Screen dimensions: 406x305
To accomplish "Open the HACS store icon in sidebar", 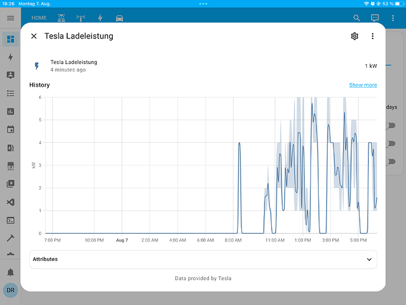I will (x=10, y=166).
